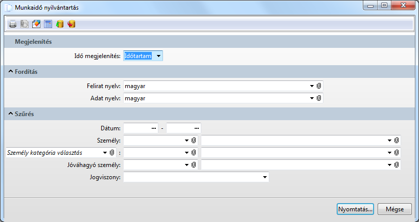The width and height of the screenshot is (419, 222).
Task: Click paperclip icon next to Adat nyelv
Action: (x=319, y=98)
